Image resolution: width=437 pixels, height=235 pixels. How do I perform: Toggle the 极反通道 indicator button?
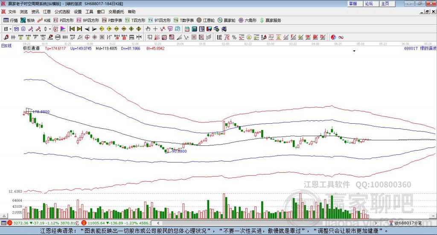[x=31, y=49]
